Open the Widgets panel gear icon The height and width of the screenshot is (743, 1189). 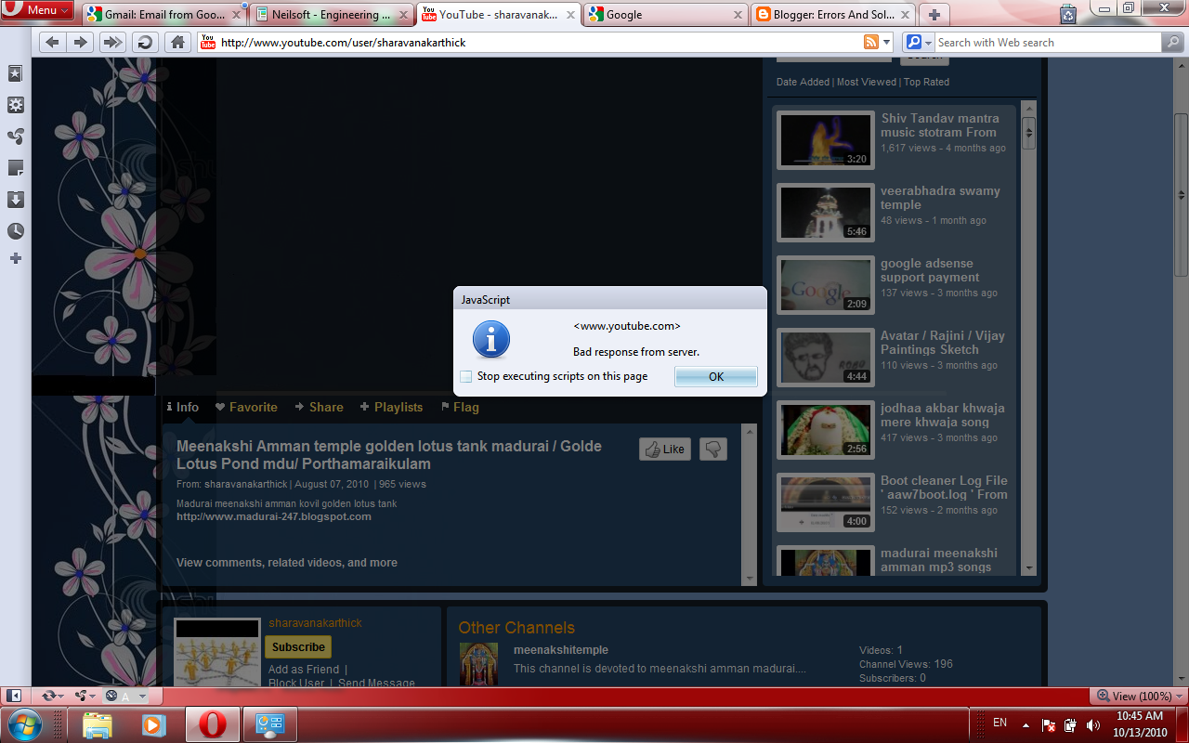pyautogui.click(x=16, y=105)
